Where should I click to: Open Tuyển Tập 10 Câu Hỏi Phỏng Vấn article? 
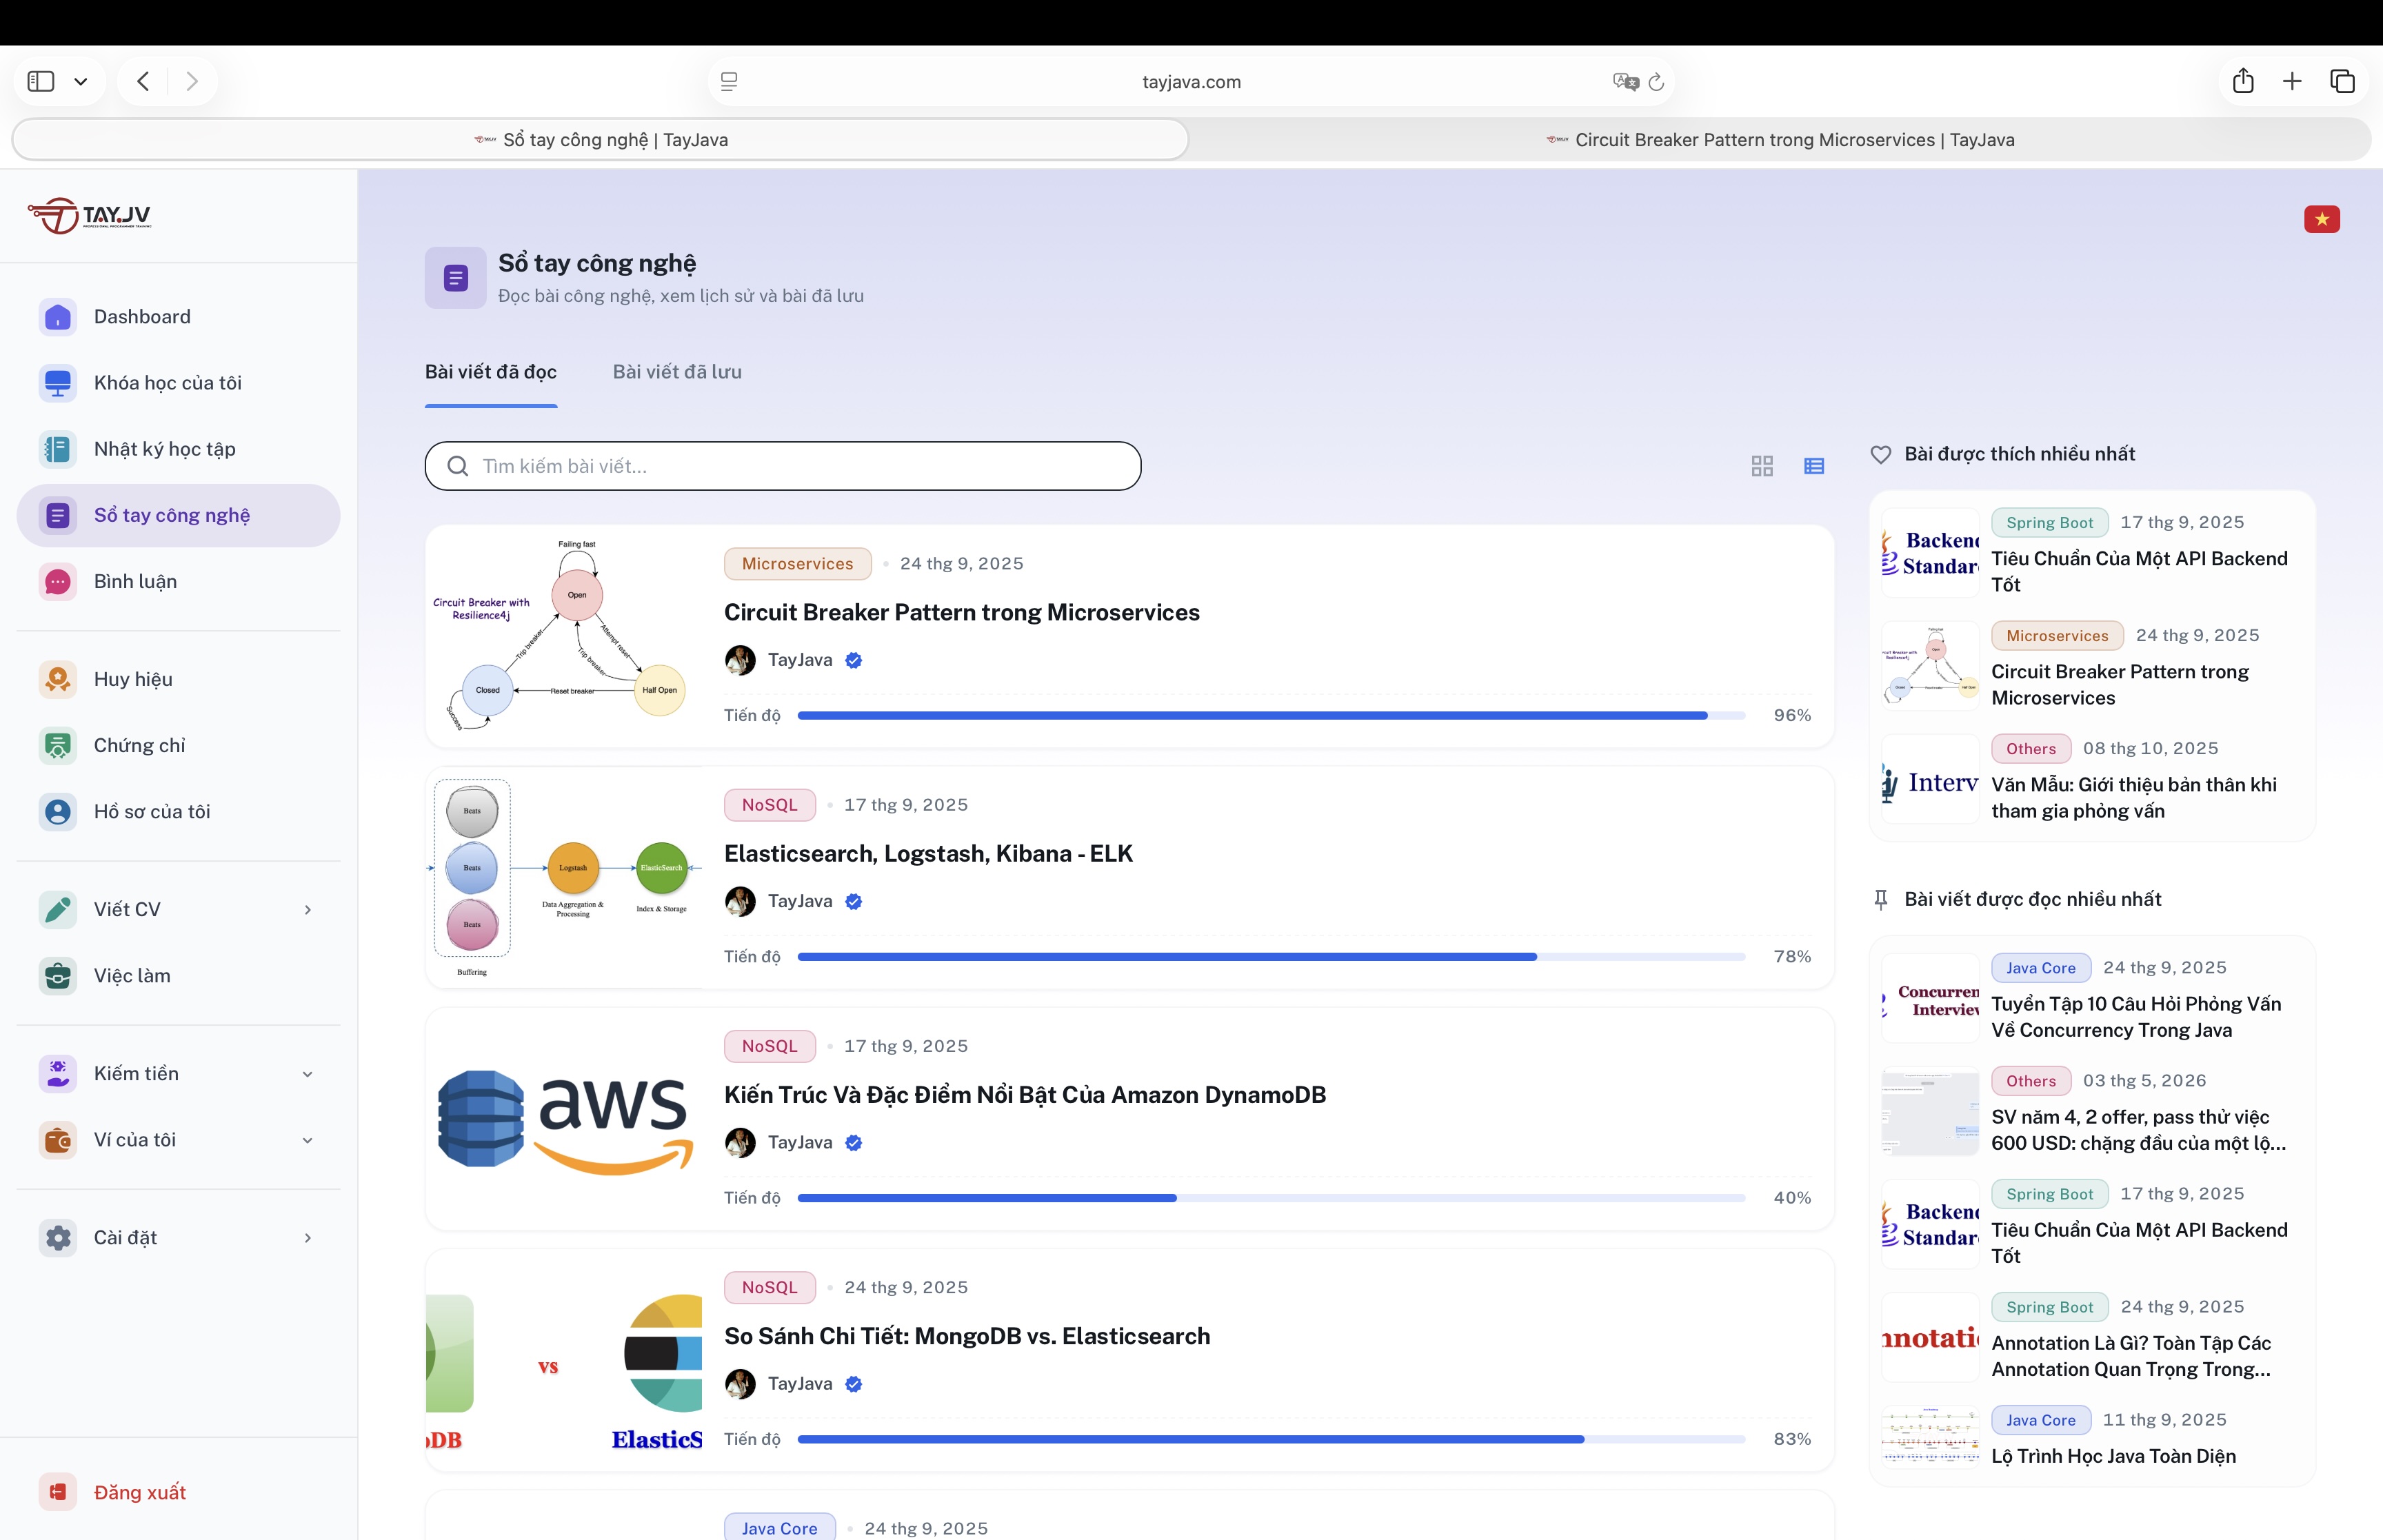2136,1017
